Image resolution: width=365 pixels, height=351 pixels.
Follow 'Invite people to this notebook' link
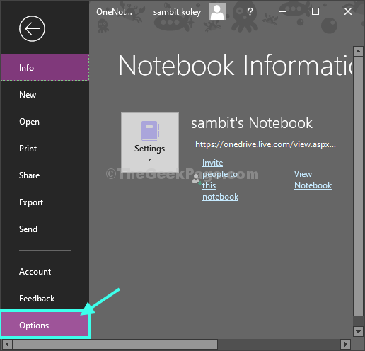click(221, 180)
